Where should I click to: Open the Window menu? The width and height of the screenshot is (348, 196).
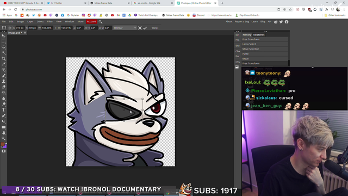click(x=69, y=22)
